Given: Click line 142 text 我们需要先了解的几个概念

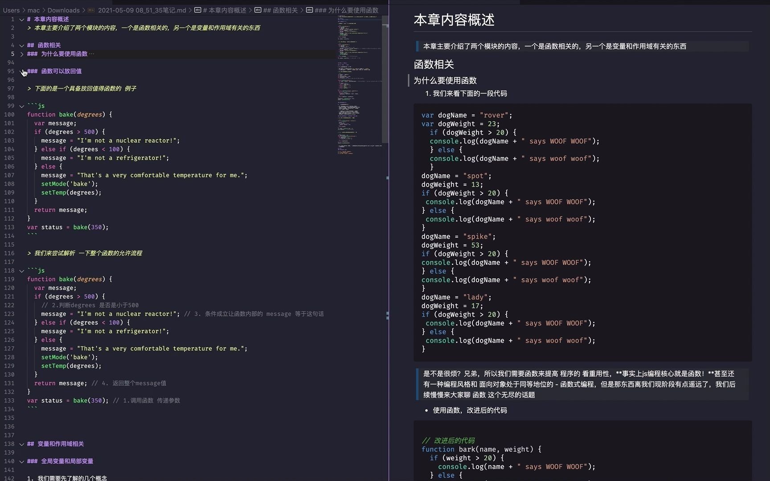Looking at the screenshot, I should 72,478.
